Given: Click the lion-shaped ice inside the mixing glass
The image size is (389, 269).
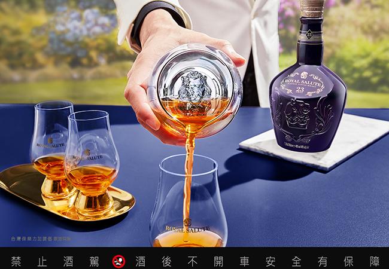Looking at the screenshot, I should click(x=194, y=87).
